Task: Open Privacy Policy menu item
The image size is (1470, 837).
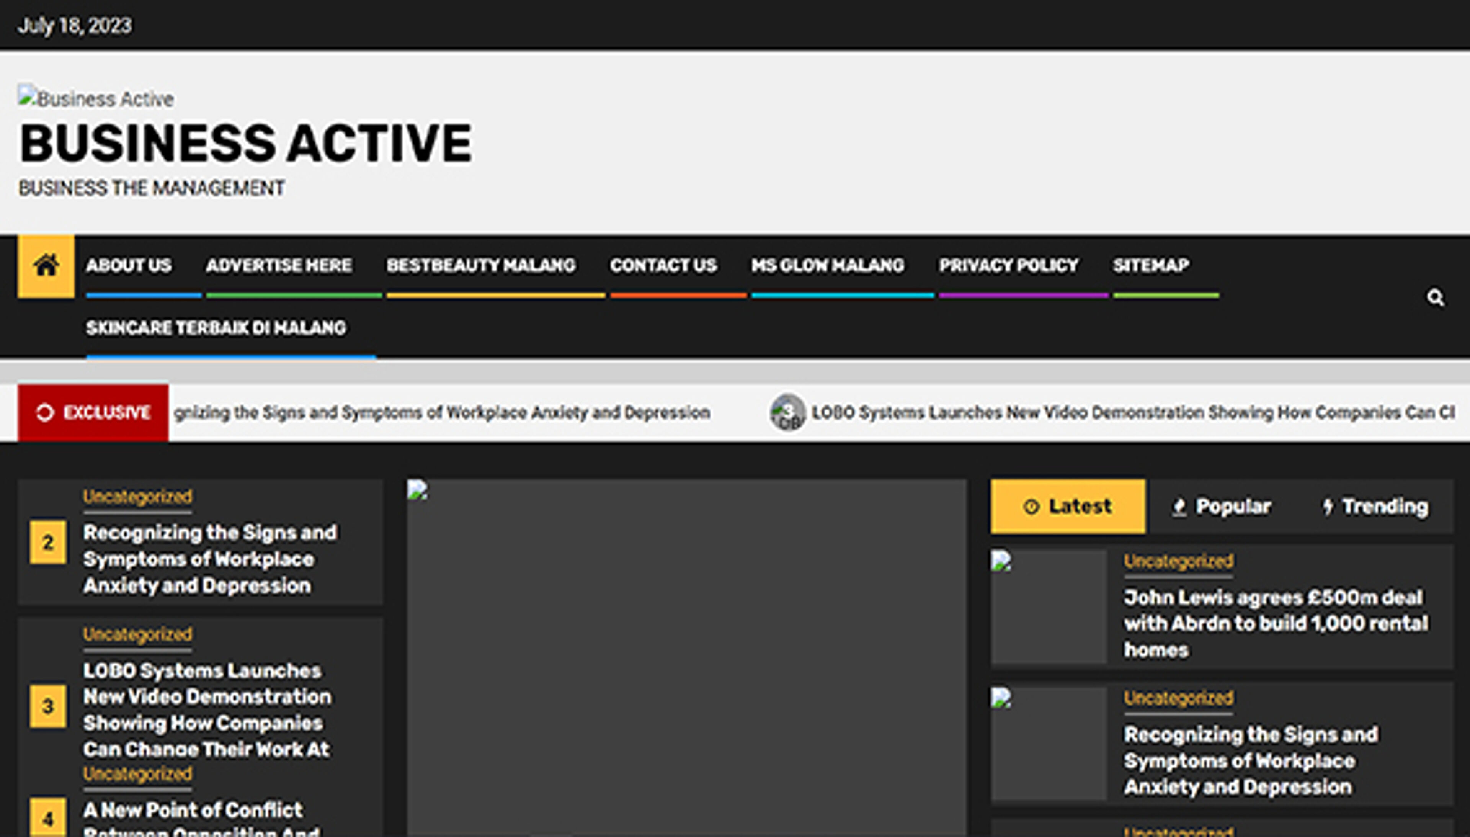Action: coord(1008,265)
